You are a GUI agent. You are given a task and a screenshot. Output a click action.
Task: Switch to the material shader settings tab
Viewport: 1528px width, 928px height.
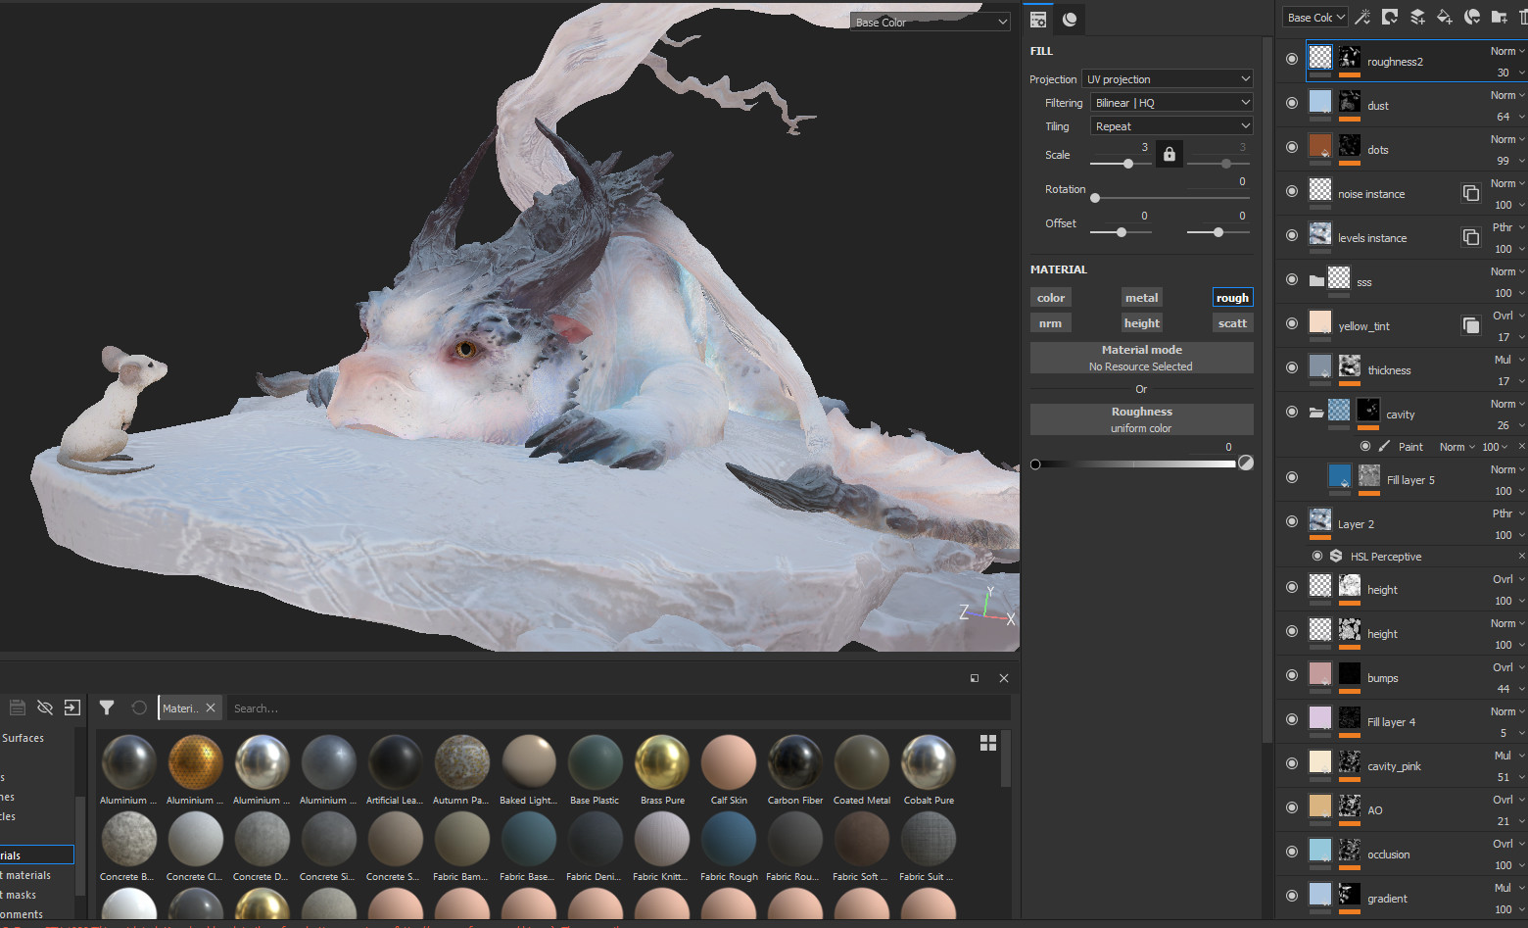click(x=1070, y=20)
